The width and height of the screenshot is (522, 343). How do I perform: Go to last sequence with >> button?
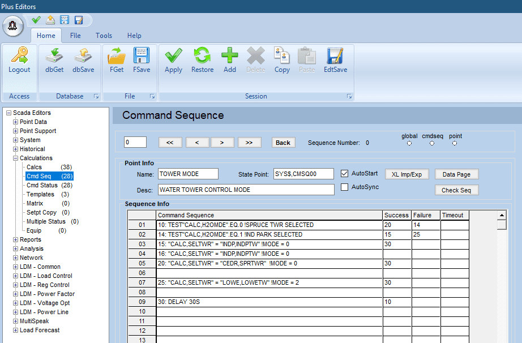coord(249,143)
